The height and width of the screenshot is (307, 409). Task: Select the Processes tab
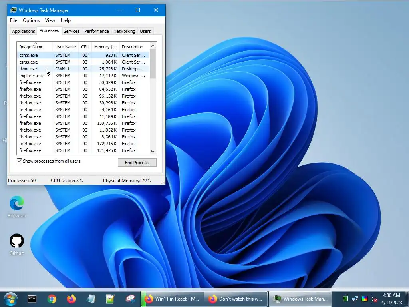click(x=49, y=30)
